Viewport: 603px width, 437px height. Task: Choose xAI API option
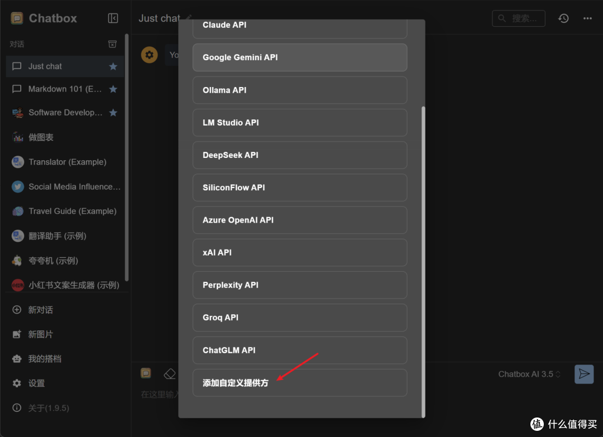[x=300, y=252]
